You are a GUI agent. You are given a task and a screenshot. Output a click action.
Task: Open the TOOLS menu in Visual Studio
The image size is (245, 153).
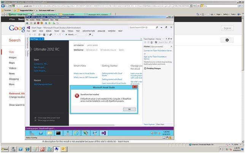(x=70, y=31)
